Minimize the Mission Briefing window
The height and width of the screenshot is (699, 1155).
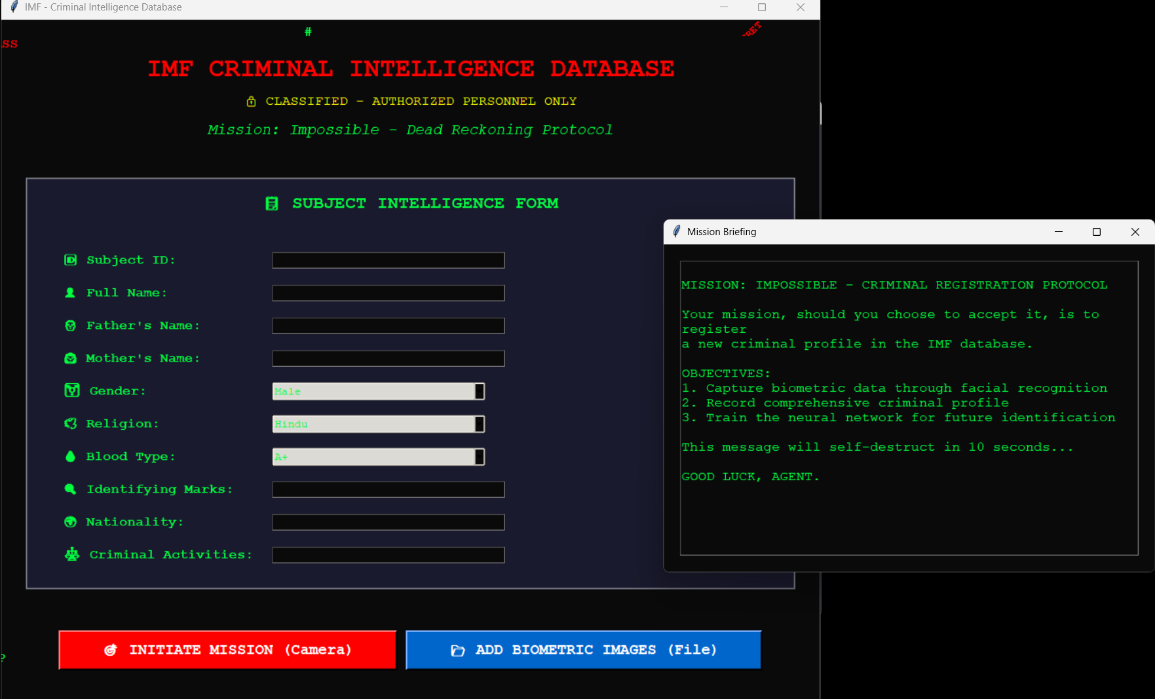point(1059,232)
